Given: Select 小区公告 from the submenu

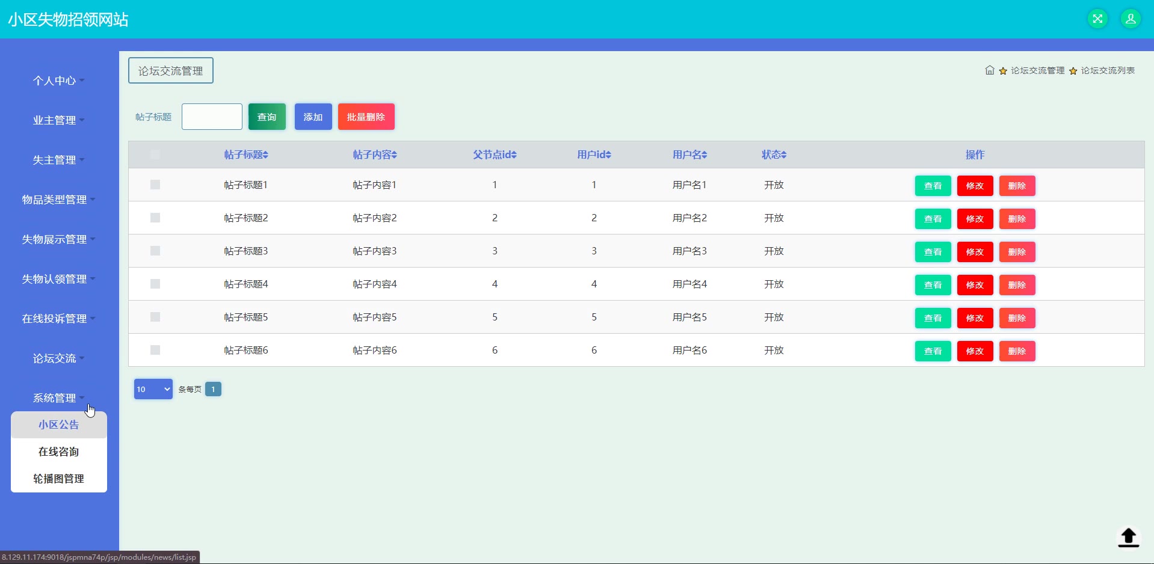Looking at the screenshot, I should click(59, 425).
